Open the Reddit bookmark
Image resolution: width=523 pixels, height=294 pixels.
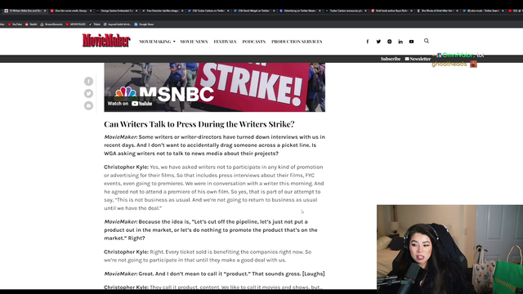coord(31,24)
